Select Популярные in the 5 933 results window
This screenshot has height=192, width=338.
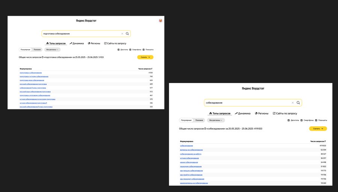click(26, 50)
